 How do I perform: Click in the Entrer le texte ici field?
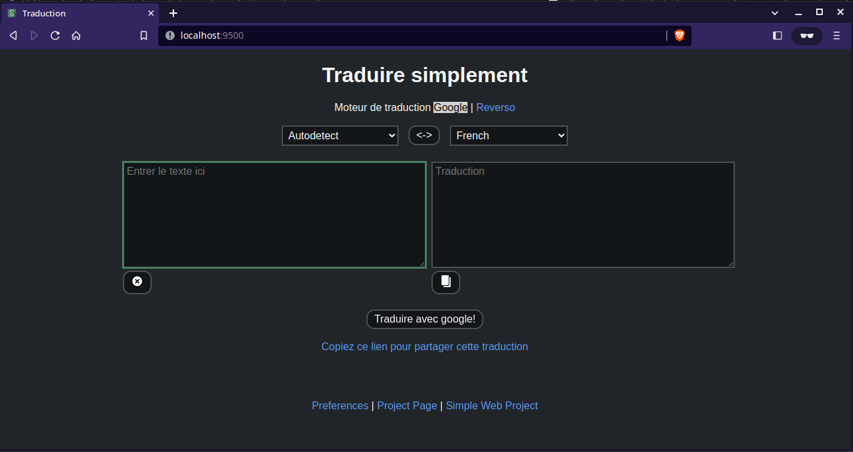[x=274, y=215]
